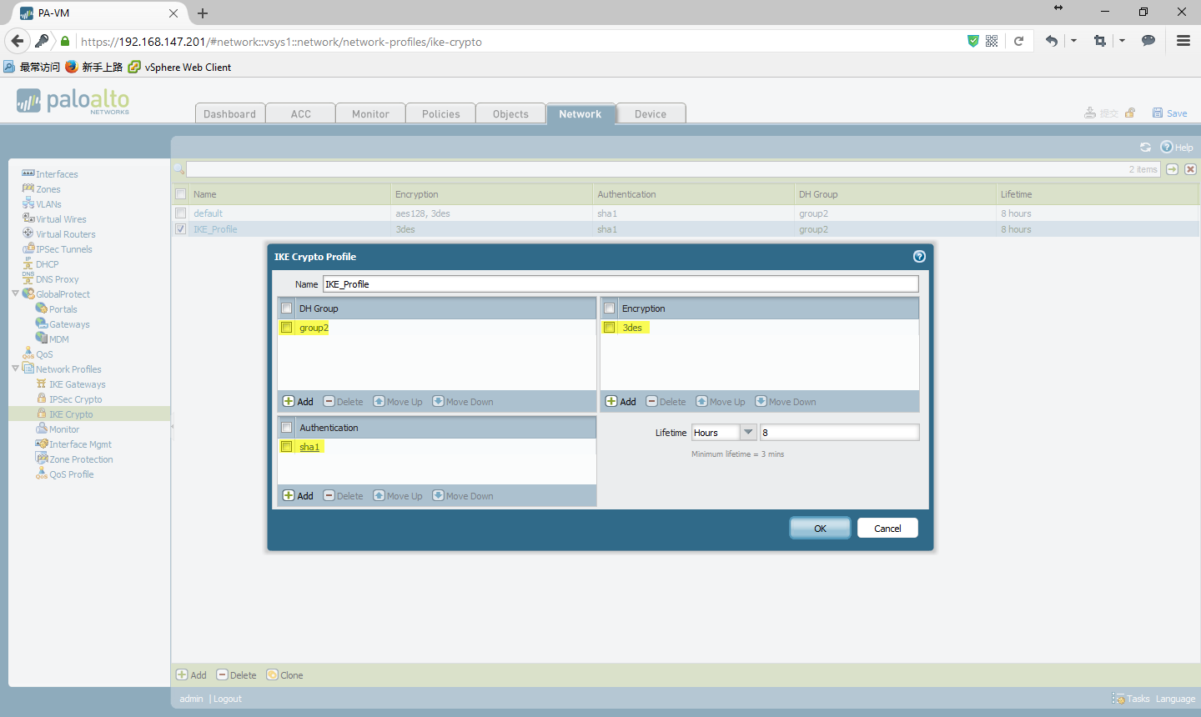Click the profile Name input field
This screenshot has width=1201, height=717.
(621, 284)
